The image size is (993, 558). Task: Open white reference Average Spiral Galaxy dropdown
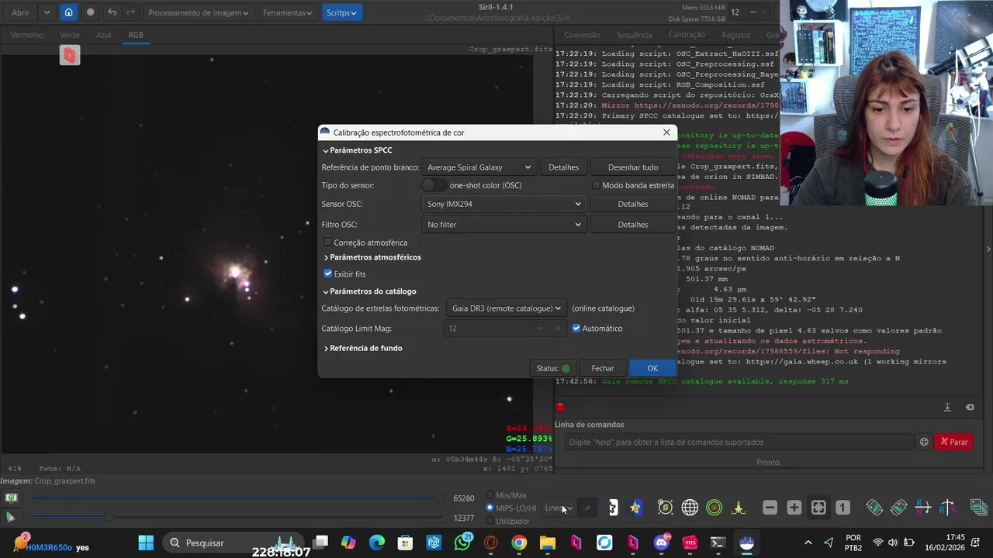point(479,167)
